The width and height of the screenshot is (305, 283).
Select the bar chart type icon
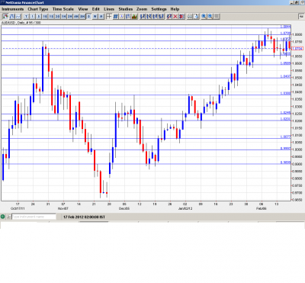[12, 17]
